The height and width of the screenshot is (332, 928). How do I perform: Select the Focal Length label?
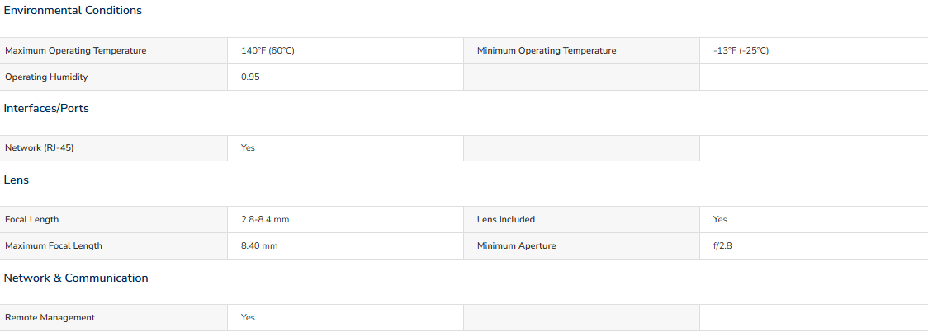[x=32, y=219]
